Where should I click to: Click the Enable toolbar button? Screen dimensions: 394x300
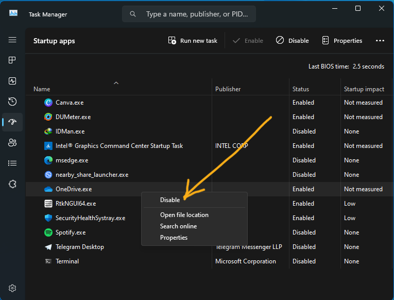coord(248,41)
